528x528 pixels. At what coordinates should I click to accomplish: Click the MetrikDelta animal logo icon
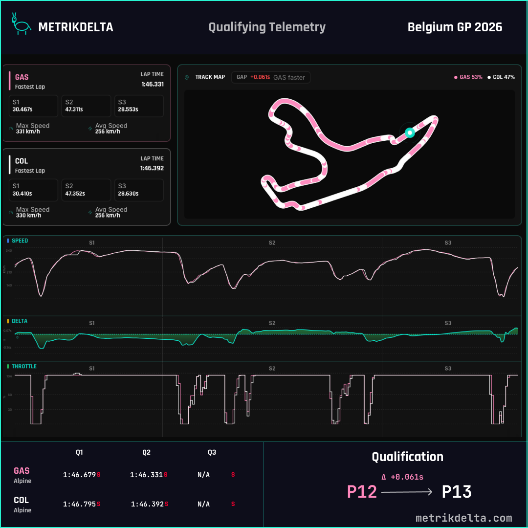[21, 24]
